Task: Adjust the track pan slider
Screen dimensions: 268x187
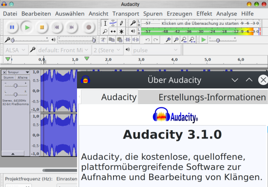Action: coord(16,94)
